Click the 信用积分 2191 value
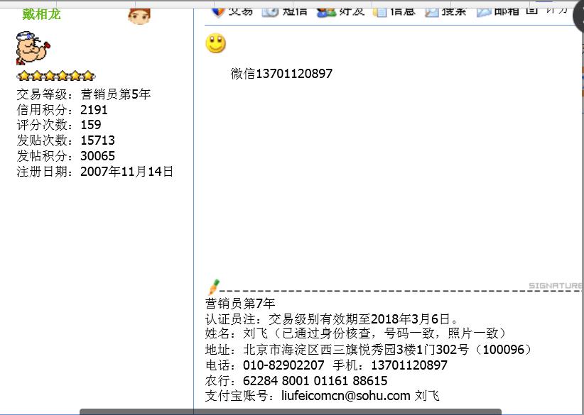This screenshot has height=415, width=584. click(94, 110)
